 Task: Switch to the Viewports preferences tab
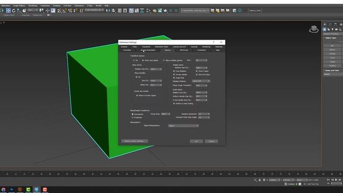tap(146, 47)
